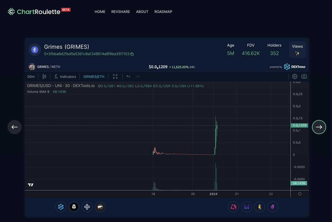Click the GRIMES / WETH pair label
The width and height of the screenshot is (332, 222).
(49, 67)
